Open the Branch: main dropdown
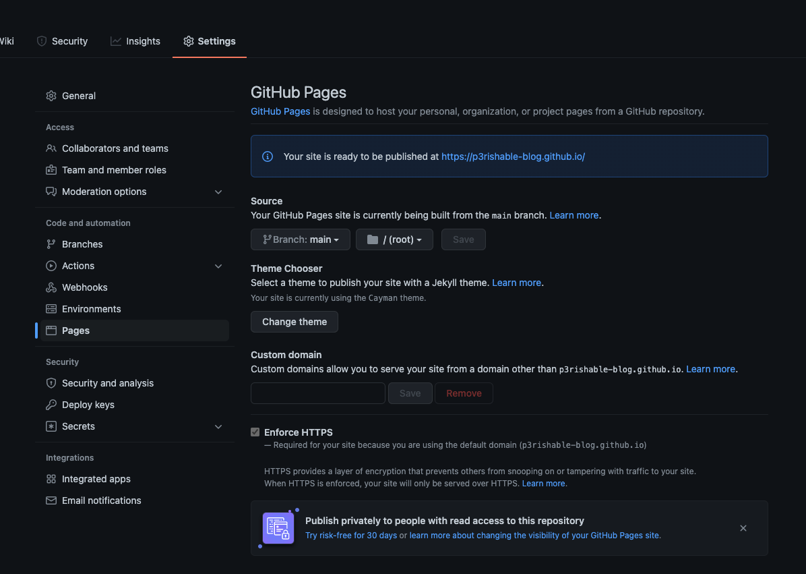 [300, 239]
